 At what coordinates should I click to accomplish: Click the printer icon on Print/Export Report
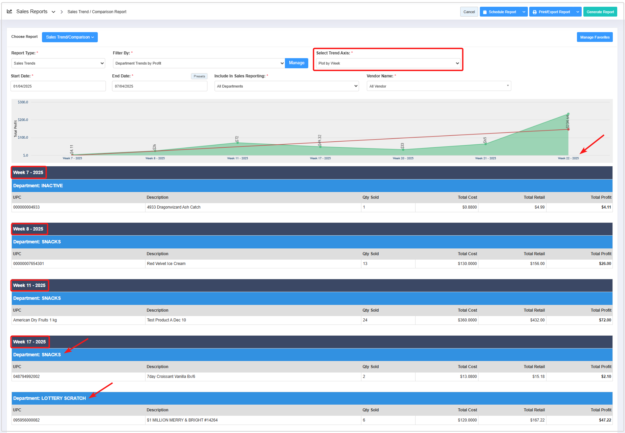click(535, 12)
